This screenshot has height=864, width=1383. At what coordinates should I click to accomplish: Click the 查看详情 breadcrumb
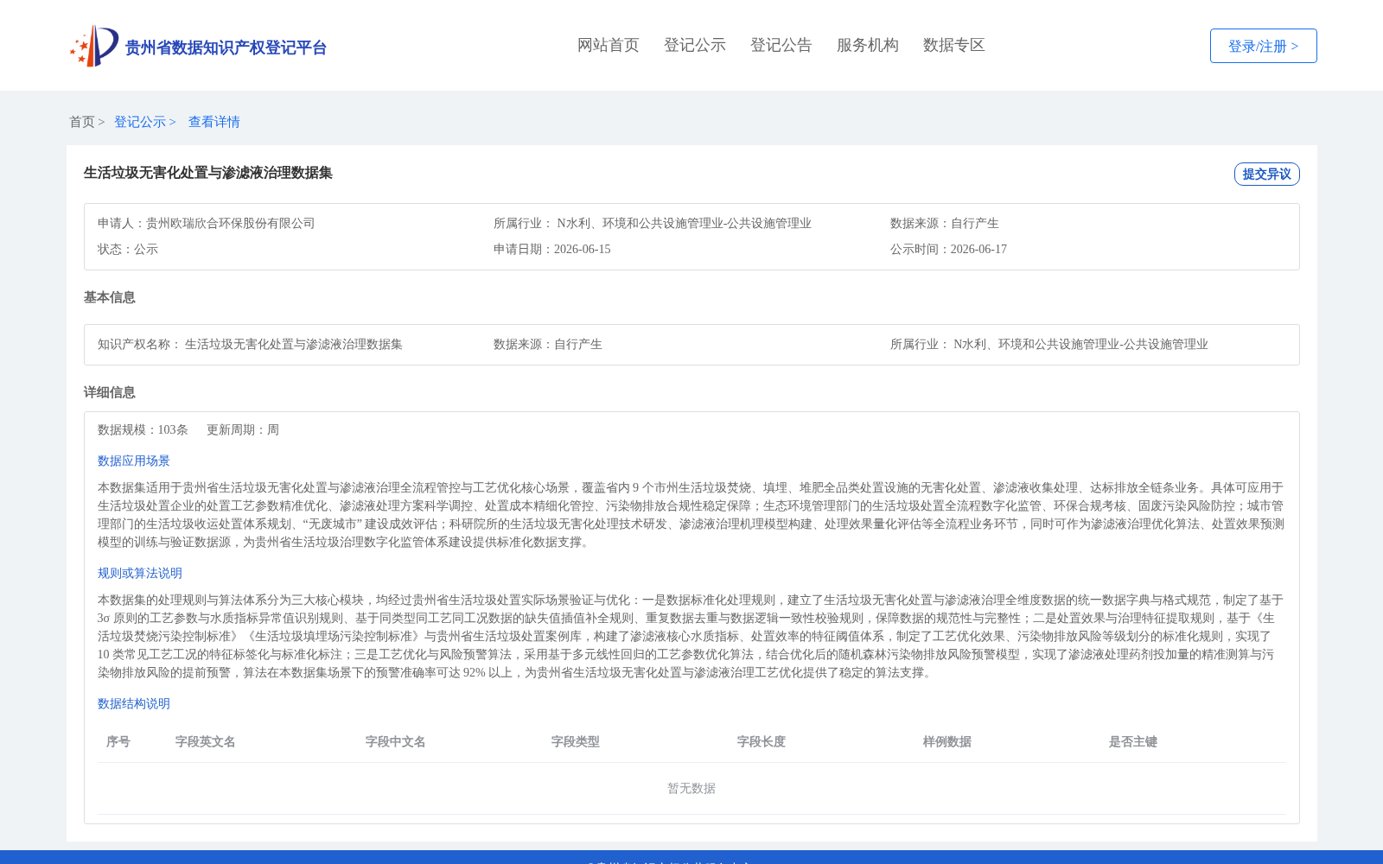(x=214, y=122)
